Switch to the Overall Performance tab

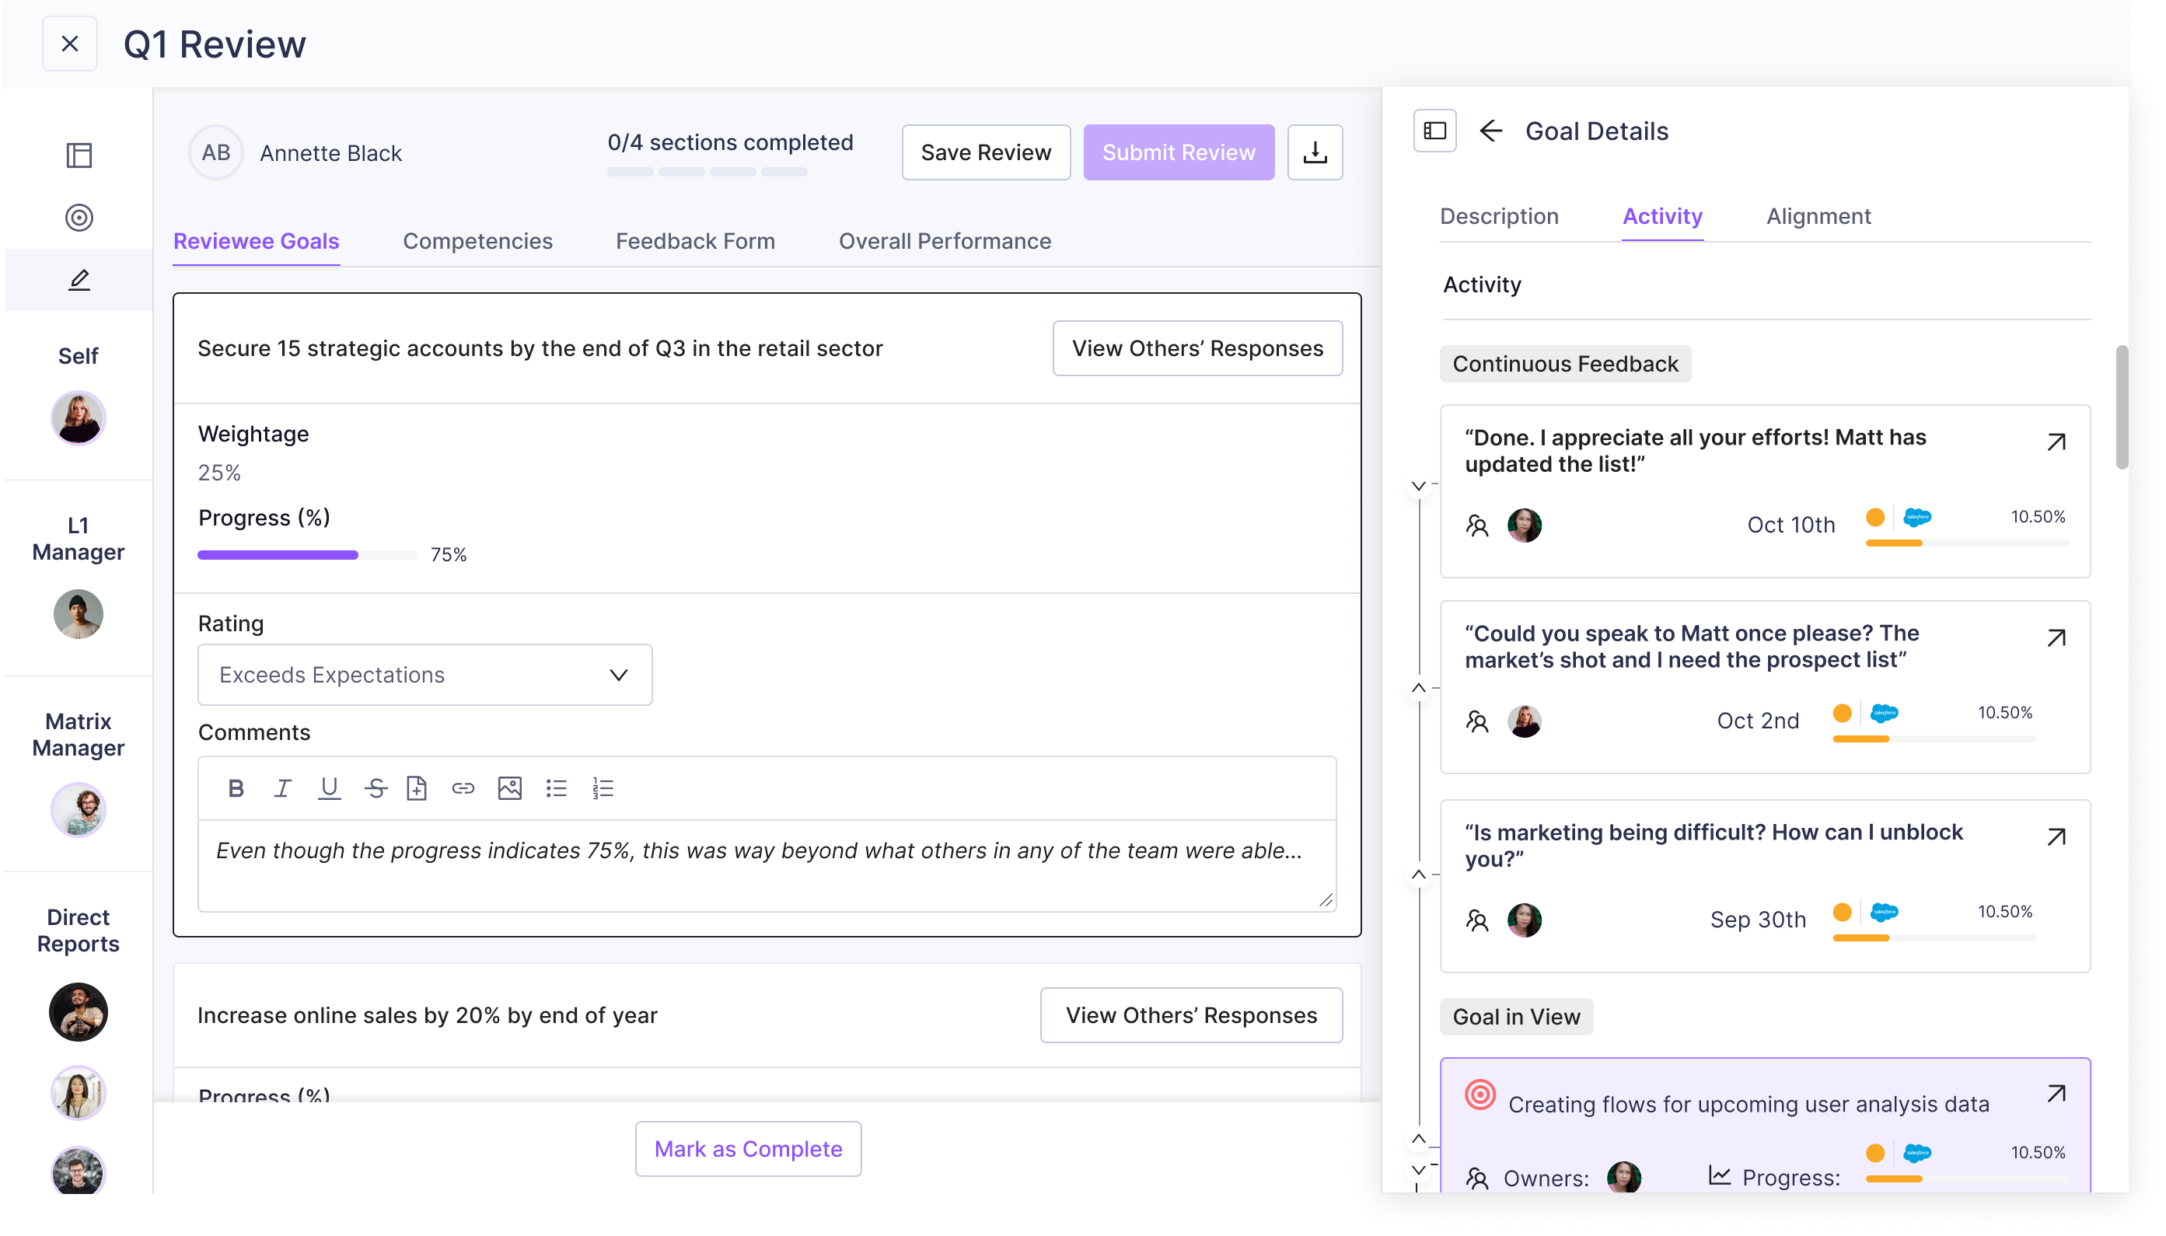click(945, 241)
